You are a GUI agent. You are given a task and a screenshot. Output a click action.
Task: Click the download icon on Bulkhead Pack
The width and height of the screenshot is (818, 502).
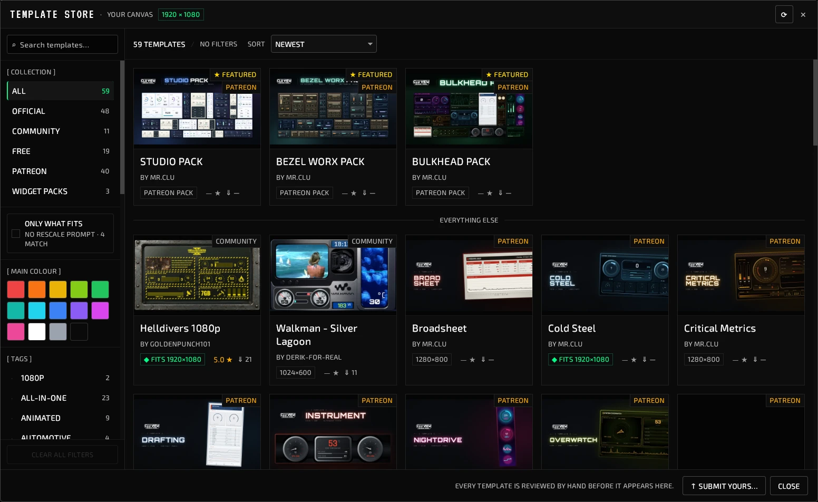pyautogui.click(x=501, y=193)
